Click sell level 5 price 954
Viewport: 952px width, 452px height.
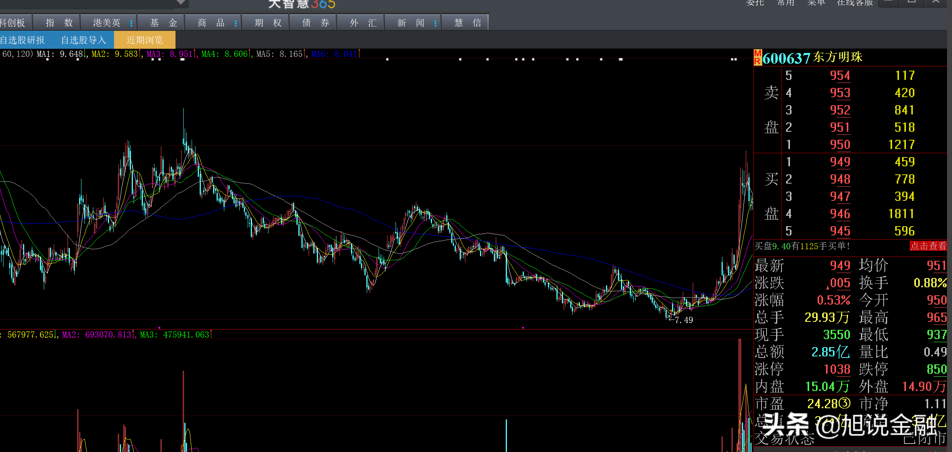coord(840,75)
